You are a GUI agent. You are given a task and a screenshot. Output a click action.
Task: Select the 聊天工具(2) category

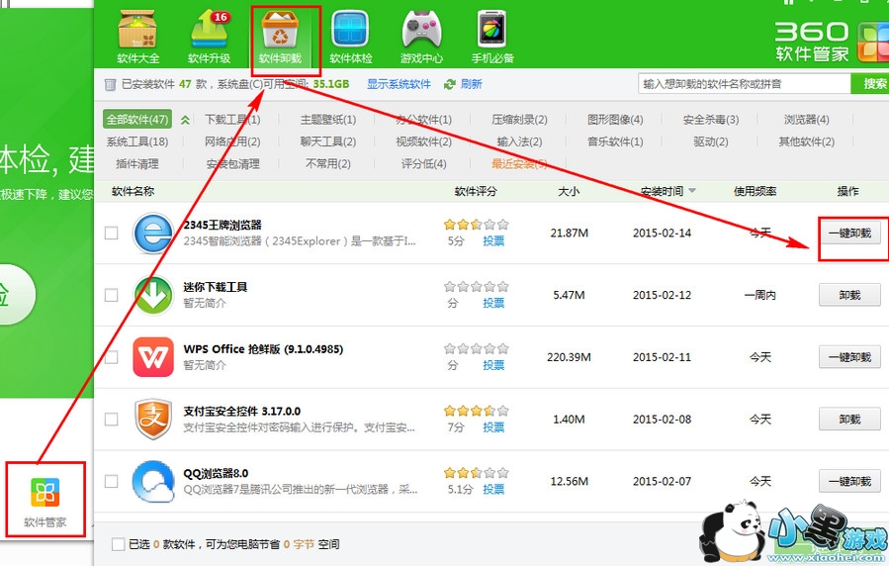[328, 141]
